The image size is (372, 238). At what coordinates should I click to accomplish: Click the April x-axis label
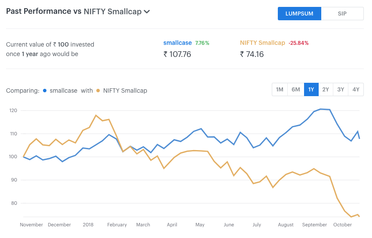pyautogui.click(x=172, y=225)
